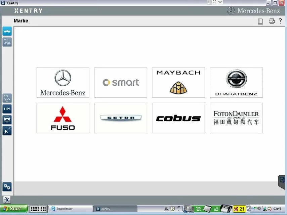Click the disconnected network red-x tray icon

click(270, 209)
